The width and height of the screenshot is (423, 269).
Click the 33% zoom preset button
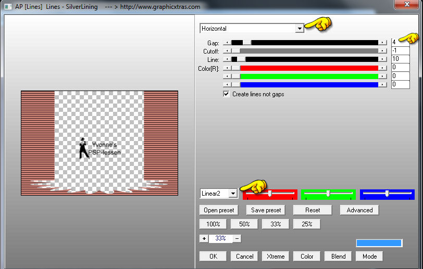coord(276,224)
